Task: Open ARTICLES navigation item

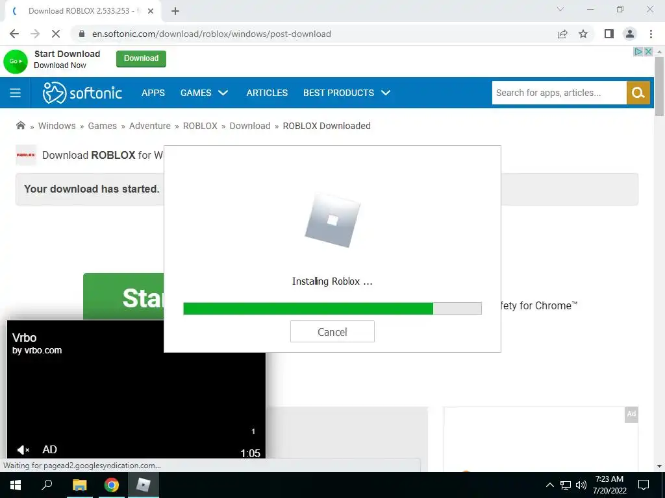Action: pyautogui.click(x=267, y=93)
